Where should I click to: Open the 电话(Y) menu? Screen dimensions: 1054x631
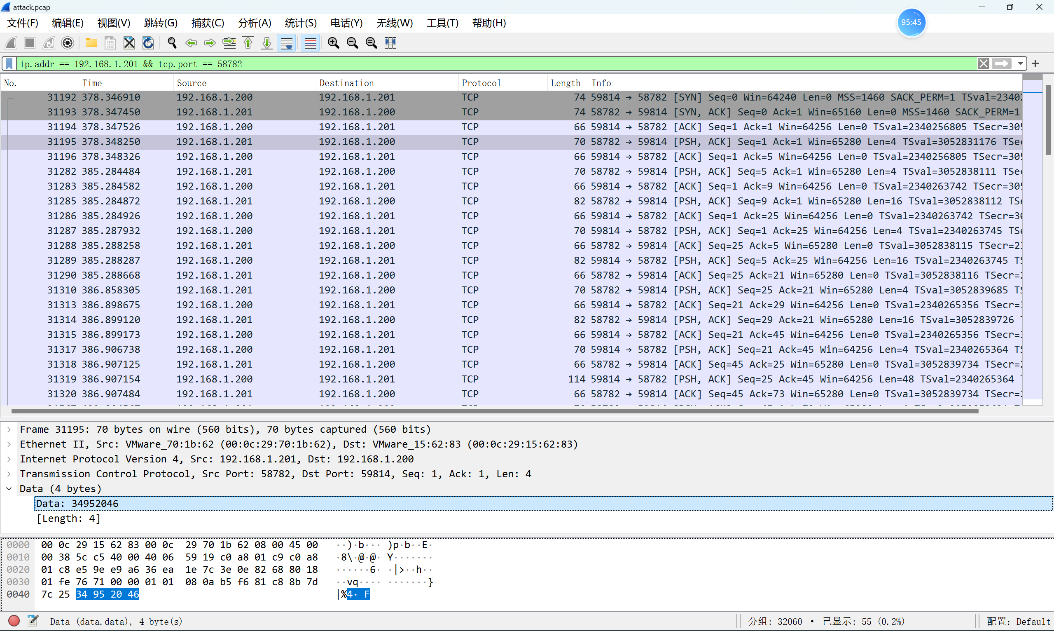[x=346, y=23]
